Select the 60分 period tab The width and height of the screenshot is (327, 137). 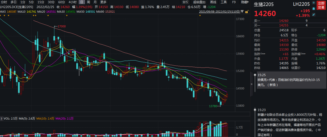pyautogui.click(x=61, y=2)
